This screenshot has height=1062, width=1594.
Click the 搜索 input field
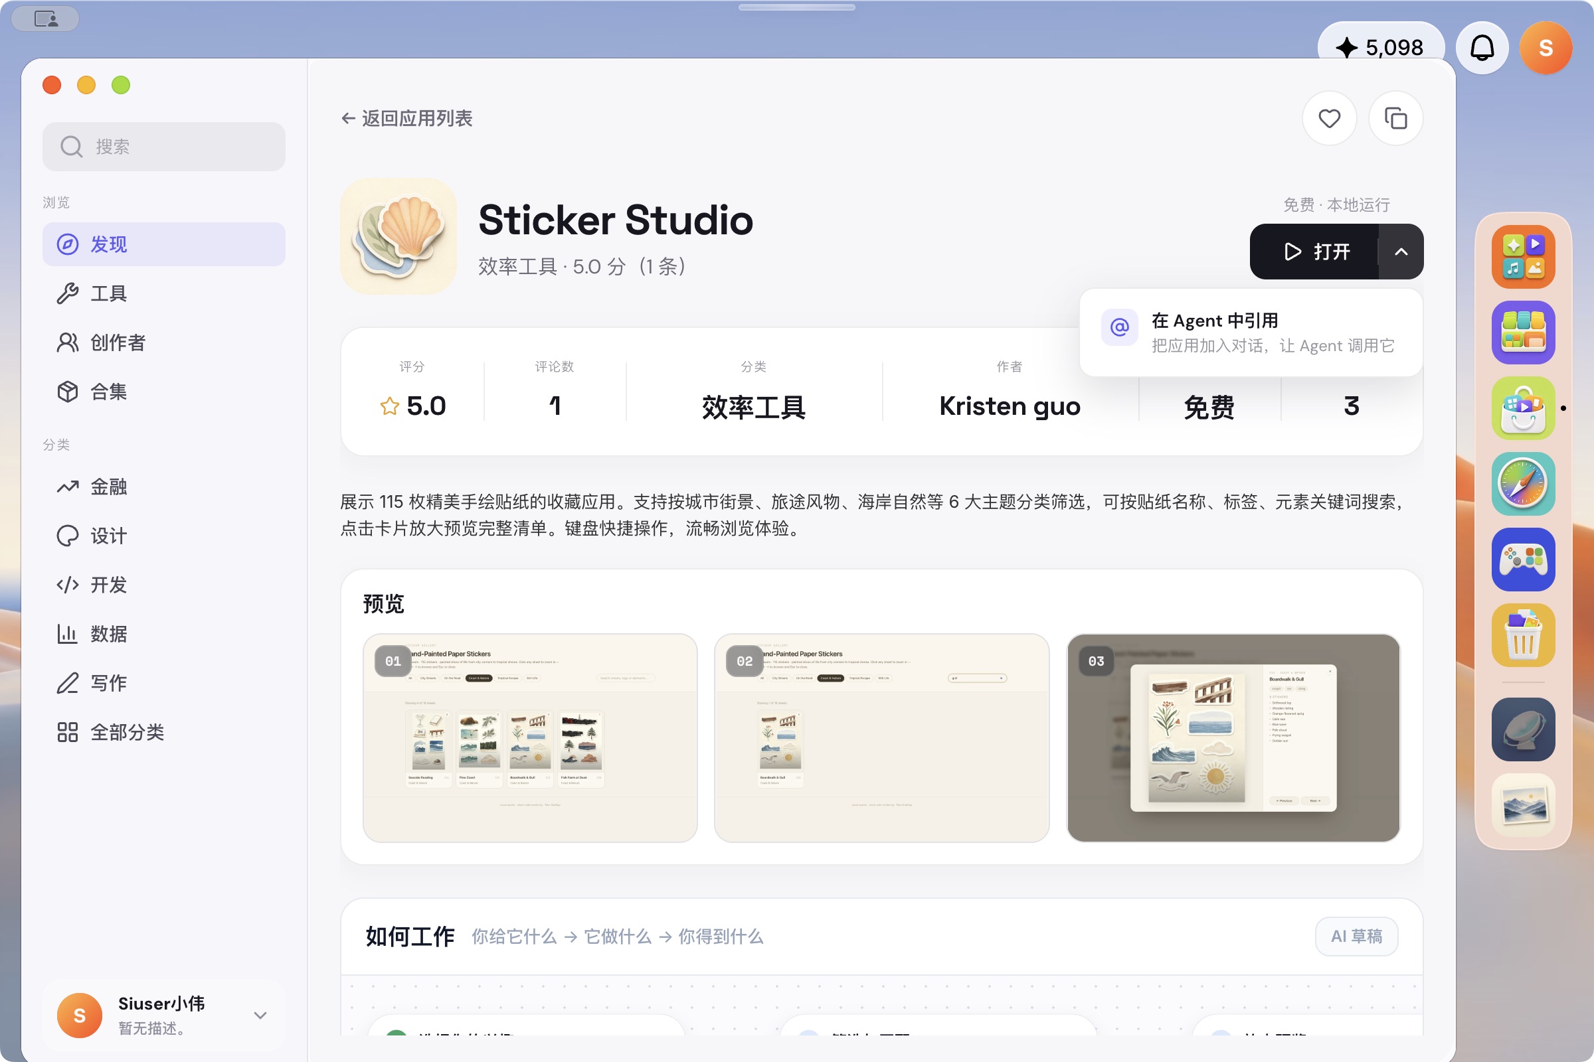point(164,146)
